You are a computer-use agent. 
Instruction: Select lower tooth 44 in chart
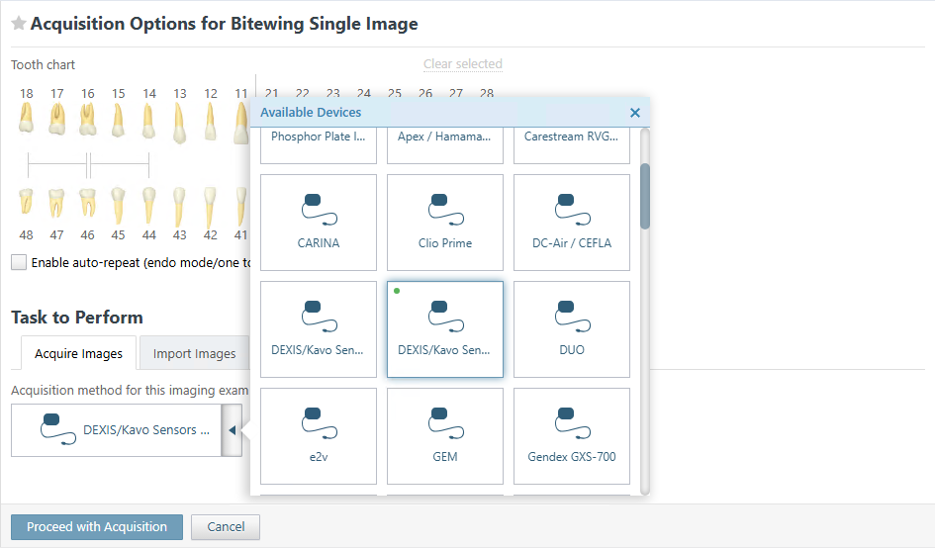pyautogui.click(x=149, y=205)
